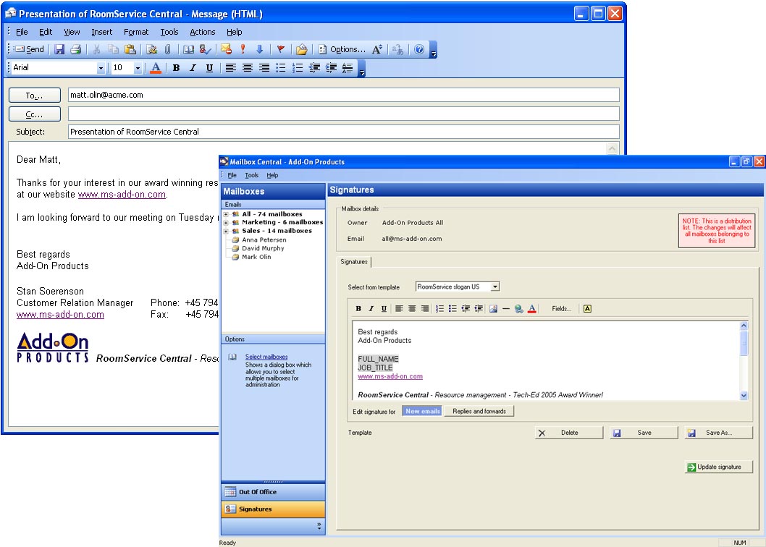The width and height of the screenshot is (766, 547).
Task: Insert a horizontal line in the signature editor
Action: [x=506, y=309]
